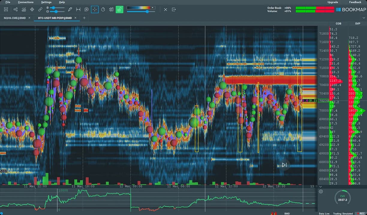Open the chat annotation tool
Image resolution: width=367 pixels, height=215 pixels.
(x=87, y=9)
